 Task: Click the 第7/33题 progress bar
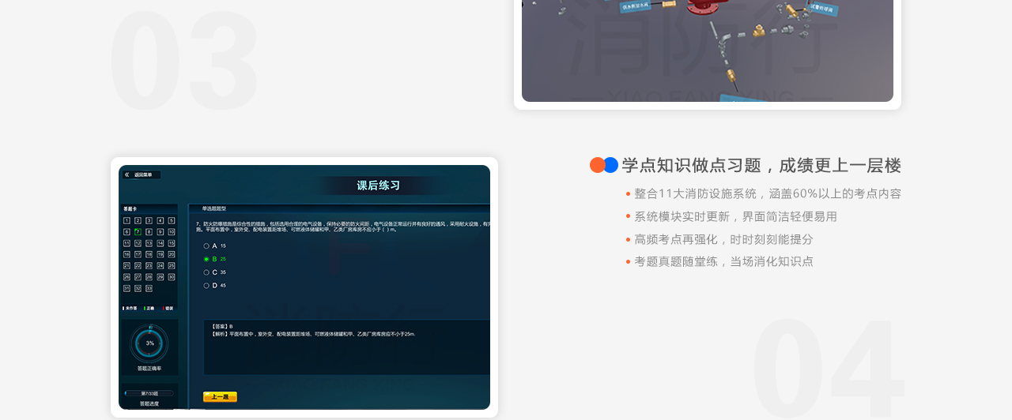[x=149, y=392]
